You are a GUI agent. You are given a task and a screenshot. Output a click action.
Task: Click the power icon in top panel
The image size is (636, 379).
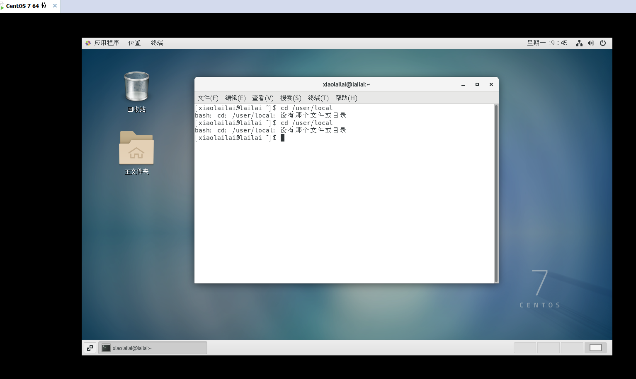pyautogui.click(x=603, y=43)
